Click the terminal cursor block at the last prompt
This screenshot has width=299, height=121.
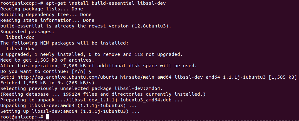[47, 117]
